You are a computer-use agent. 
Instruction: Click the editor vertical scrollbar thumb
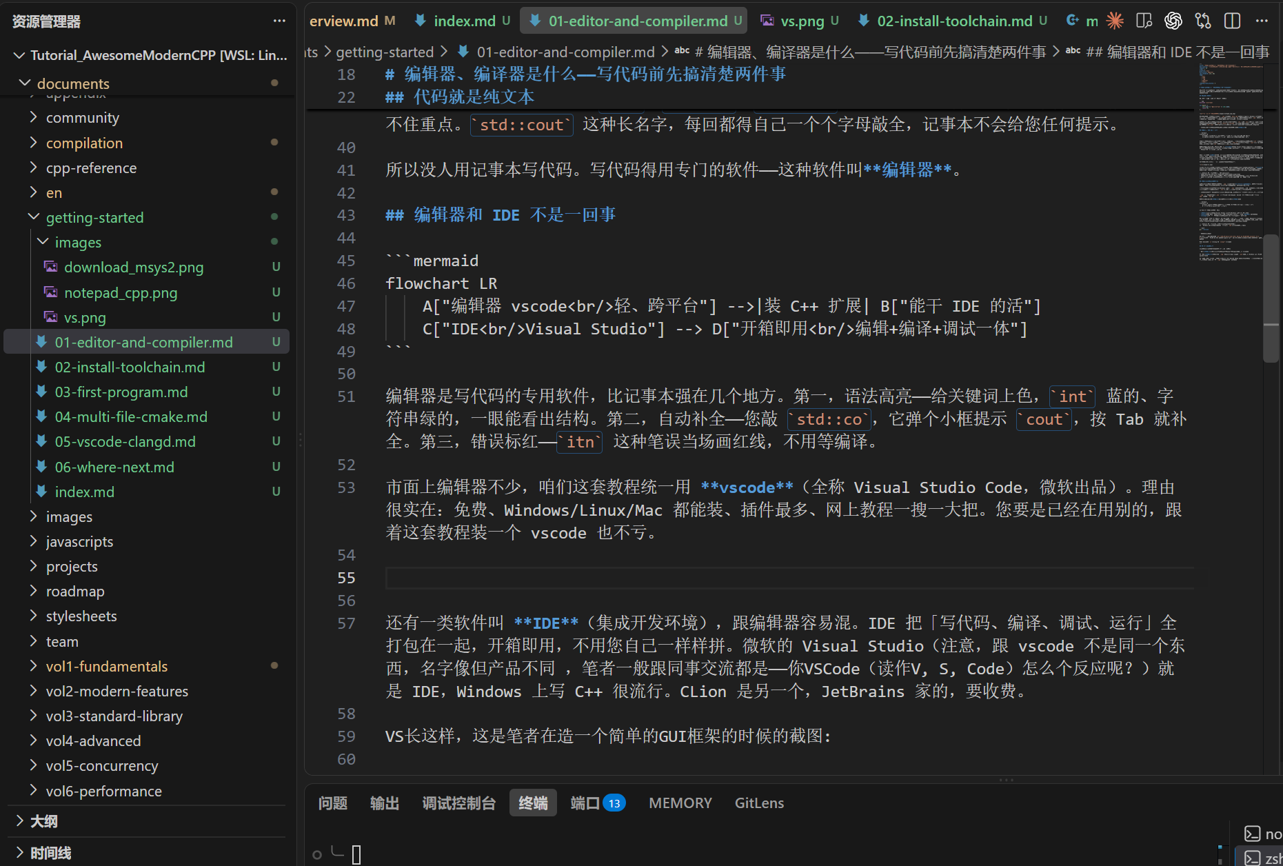click(x=1271, y=298)
